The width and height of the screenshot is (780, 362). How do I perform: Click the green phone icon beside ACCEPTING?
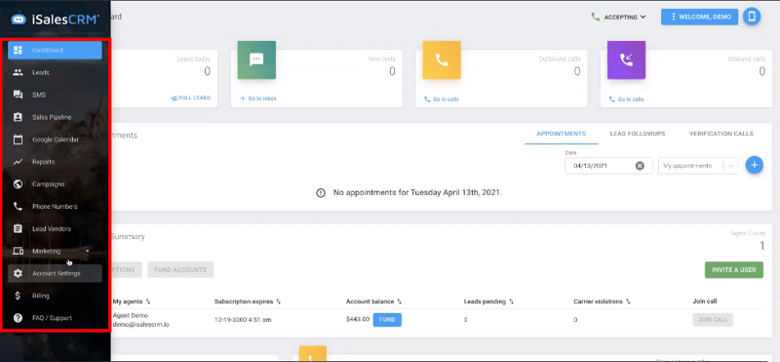point(595,17)
